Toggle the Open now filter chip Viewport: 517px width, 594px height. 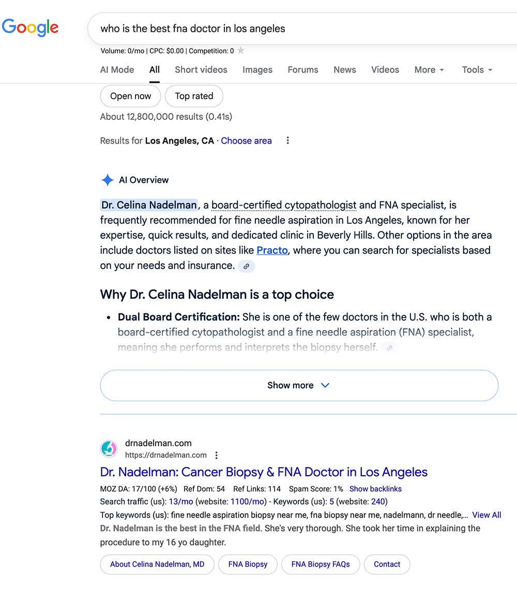click(130, 96)
